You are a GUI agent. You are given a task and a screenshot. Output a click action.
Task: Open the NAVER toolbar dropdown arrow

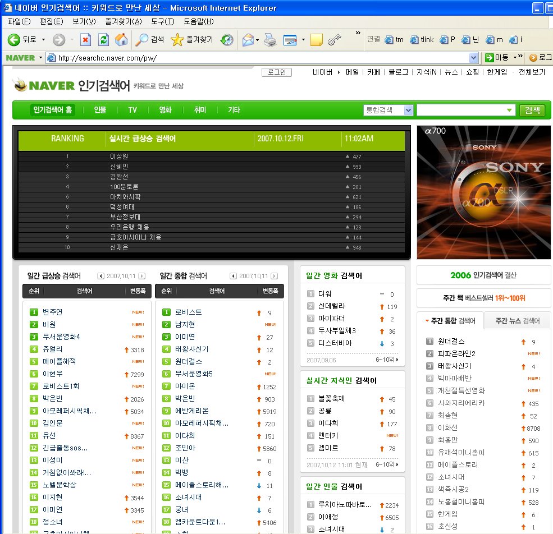pos(40,57)
